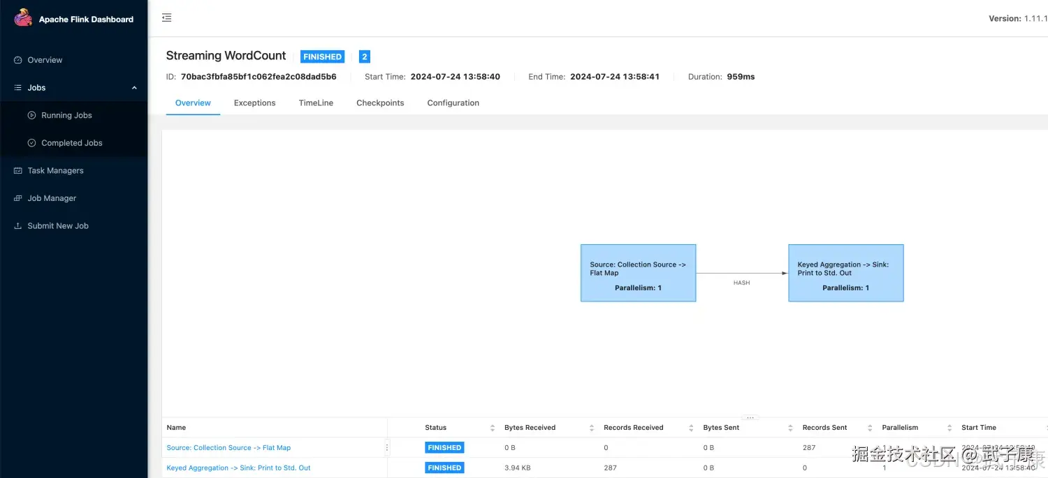
Task: Click the 287 records received cell
Action: (611, 468)
